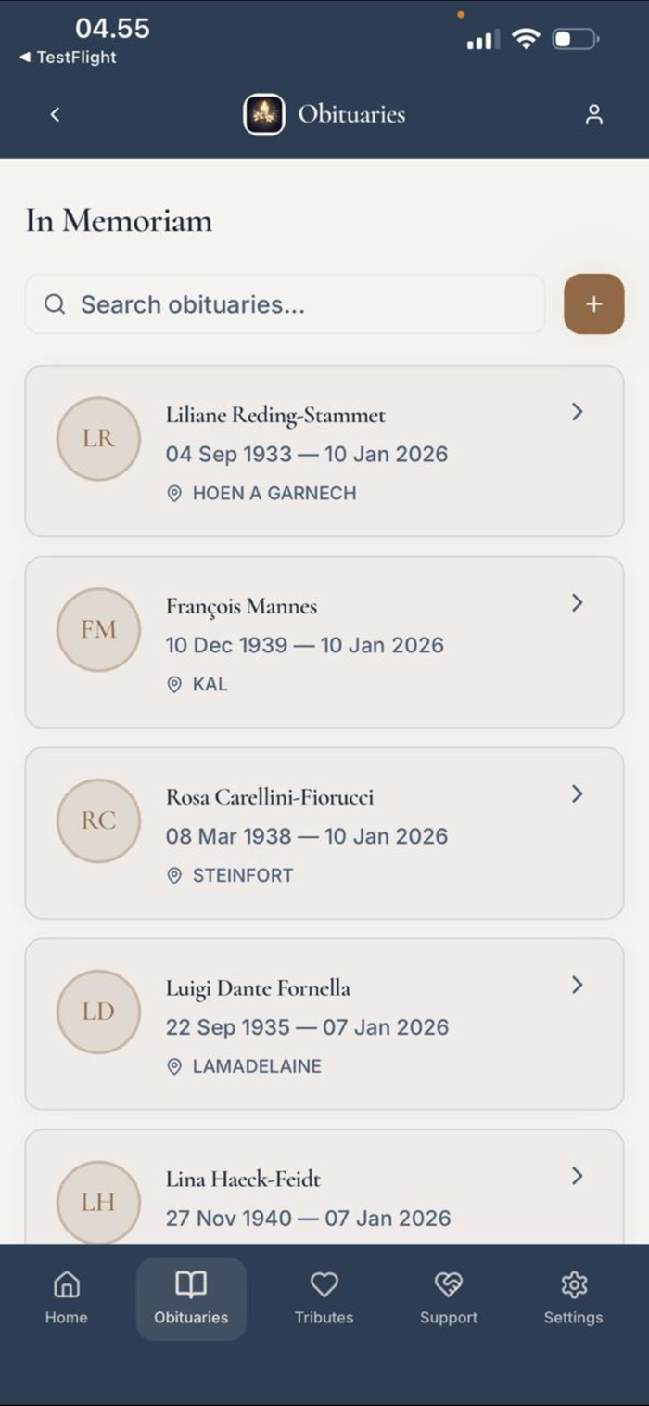Screen dimensions: 649x1406
Task: Open Lina Haeck-Feidt obituary name
Action: (x=243, y=1180)
